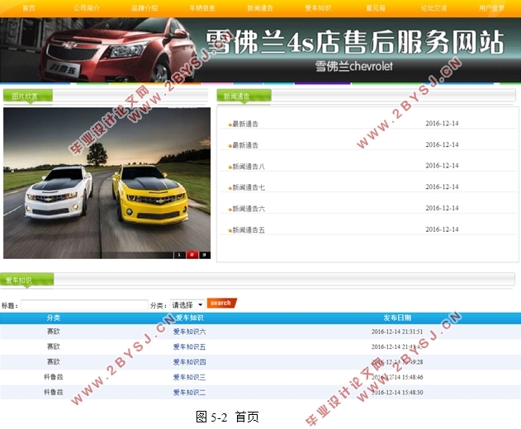Image resolution: width=521 pixels, height=429 pixels.
Task: Click the green 新闻通告 section tab
Action: [x=244, y=97]
